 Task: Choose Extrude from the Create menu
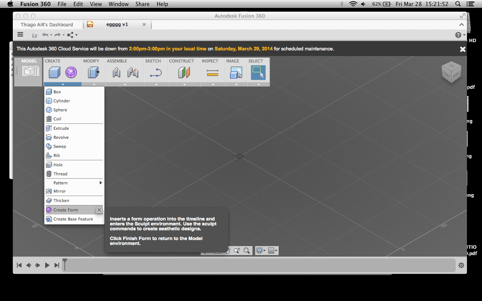74,128
